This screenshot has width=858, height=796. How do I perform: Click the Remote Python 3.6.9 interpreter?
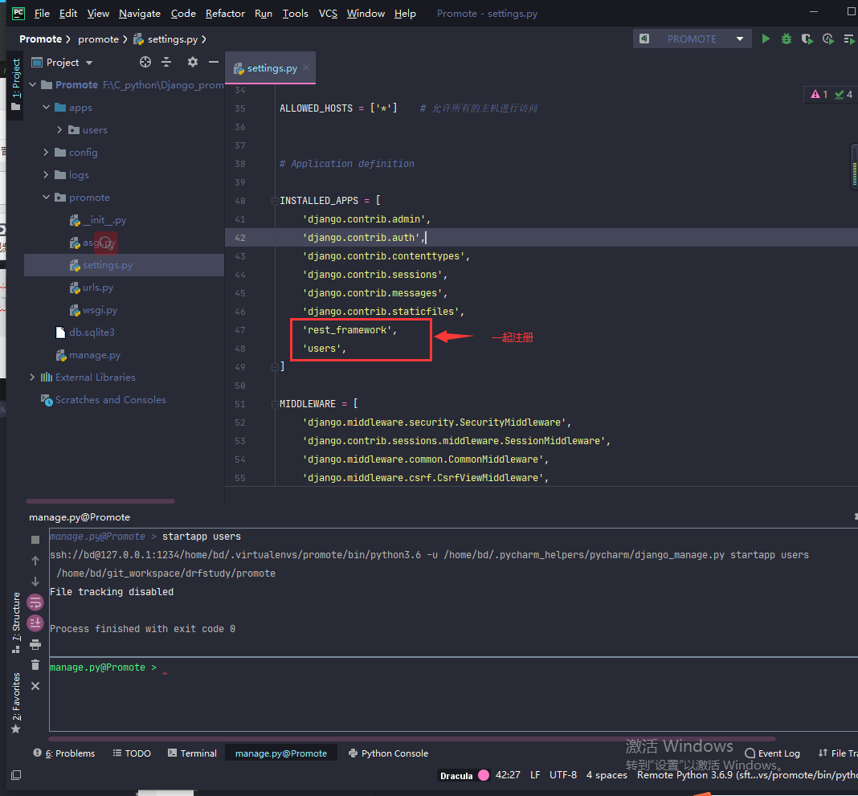747,775
